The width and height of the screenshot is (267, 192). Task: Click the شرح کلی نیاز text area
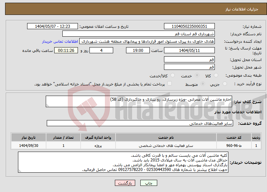click(x=139, y=101)
